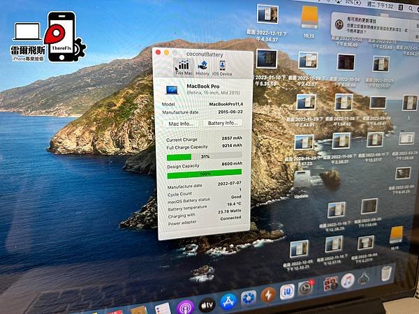The width and height of the screenshot is (419, 314).
Task: Open the blue gear-wheel app in the dock
Action: [249, 297]
